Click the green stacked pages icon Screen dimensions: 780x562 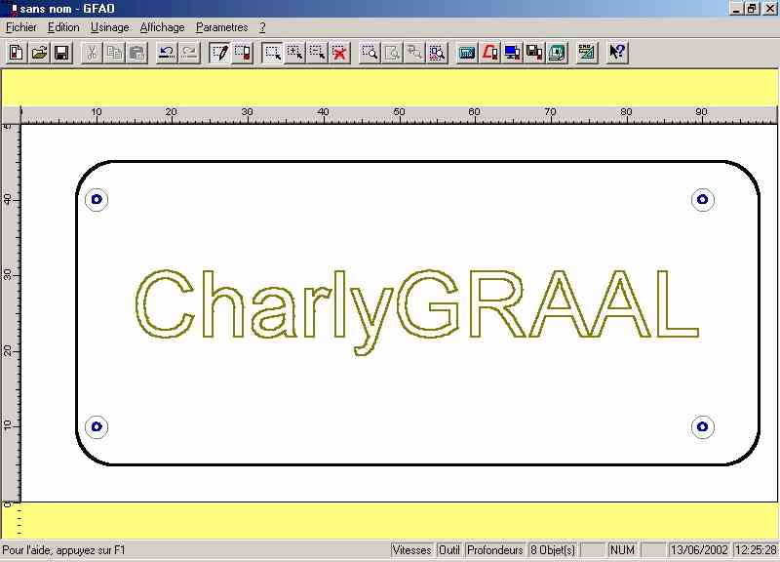click(557, 53)
